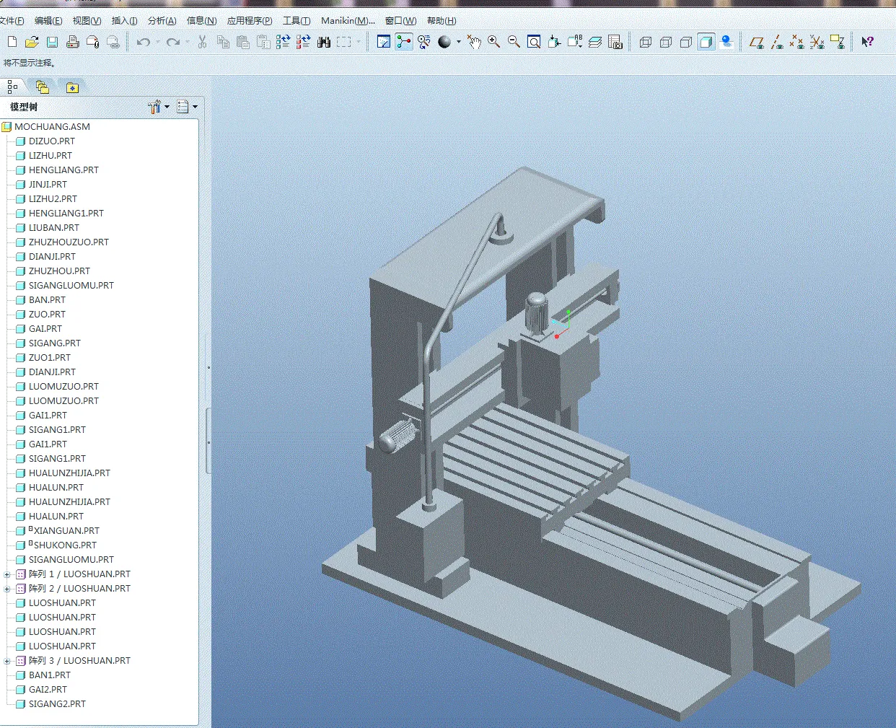The height and width of the screenshot is (728, 896).
Task: Click the Open file folder icon
Action: pyautogui.click(x=32, y=43)
